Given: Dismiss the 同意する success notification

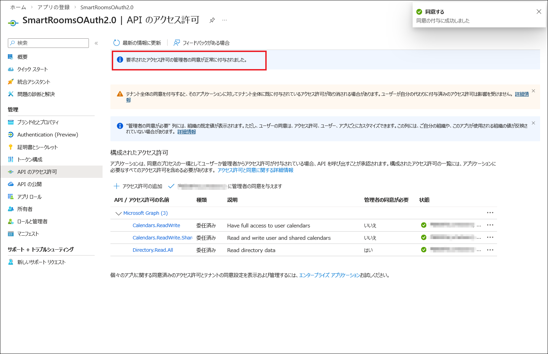Looking at the screenshot, I should pos(539,12).
